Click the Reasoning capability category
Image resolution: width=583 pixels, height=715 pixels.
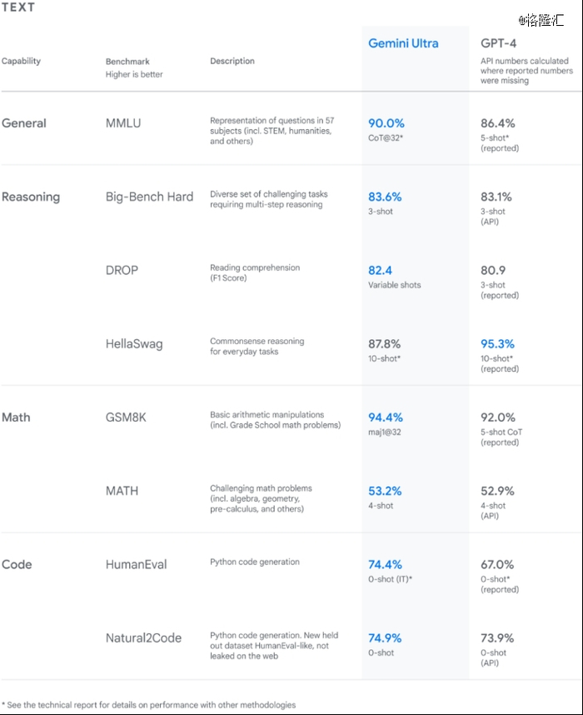tap(31, 197)
